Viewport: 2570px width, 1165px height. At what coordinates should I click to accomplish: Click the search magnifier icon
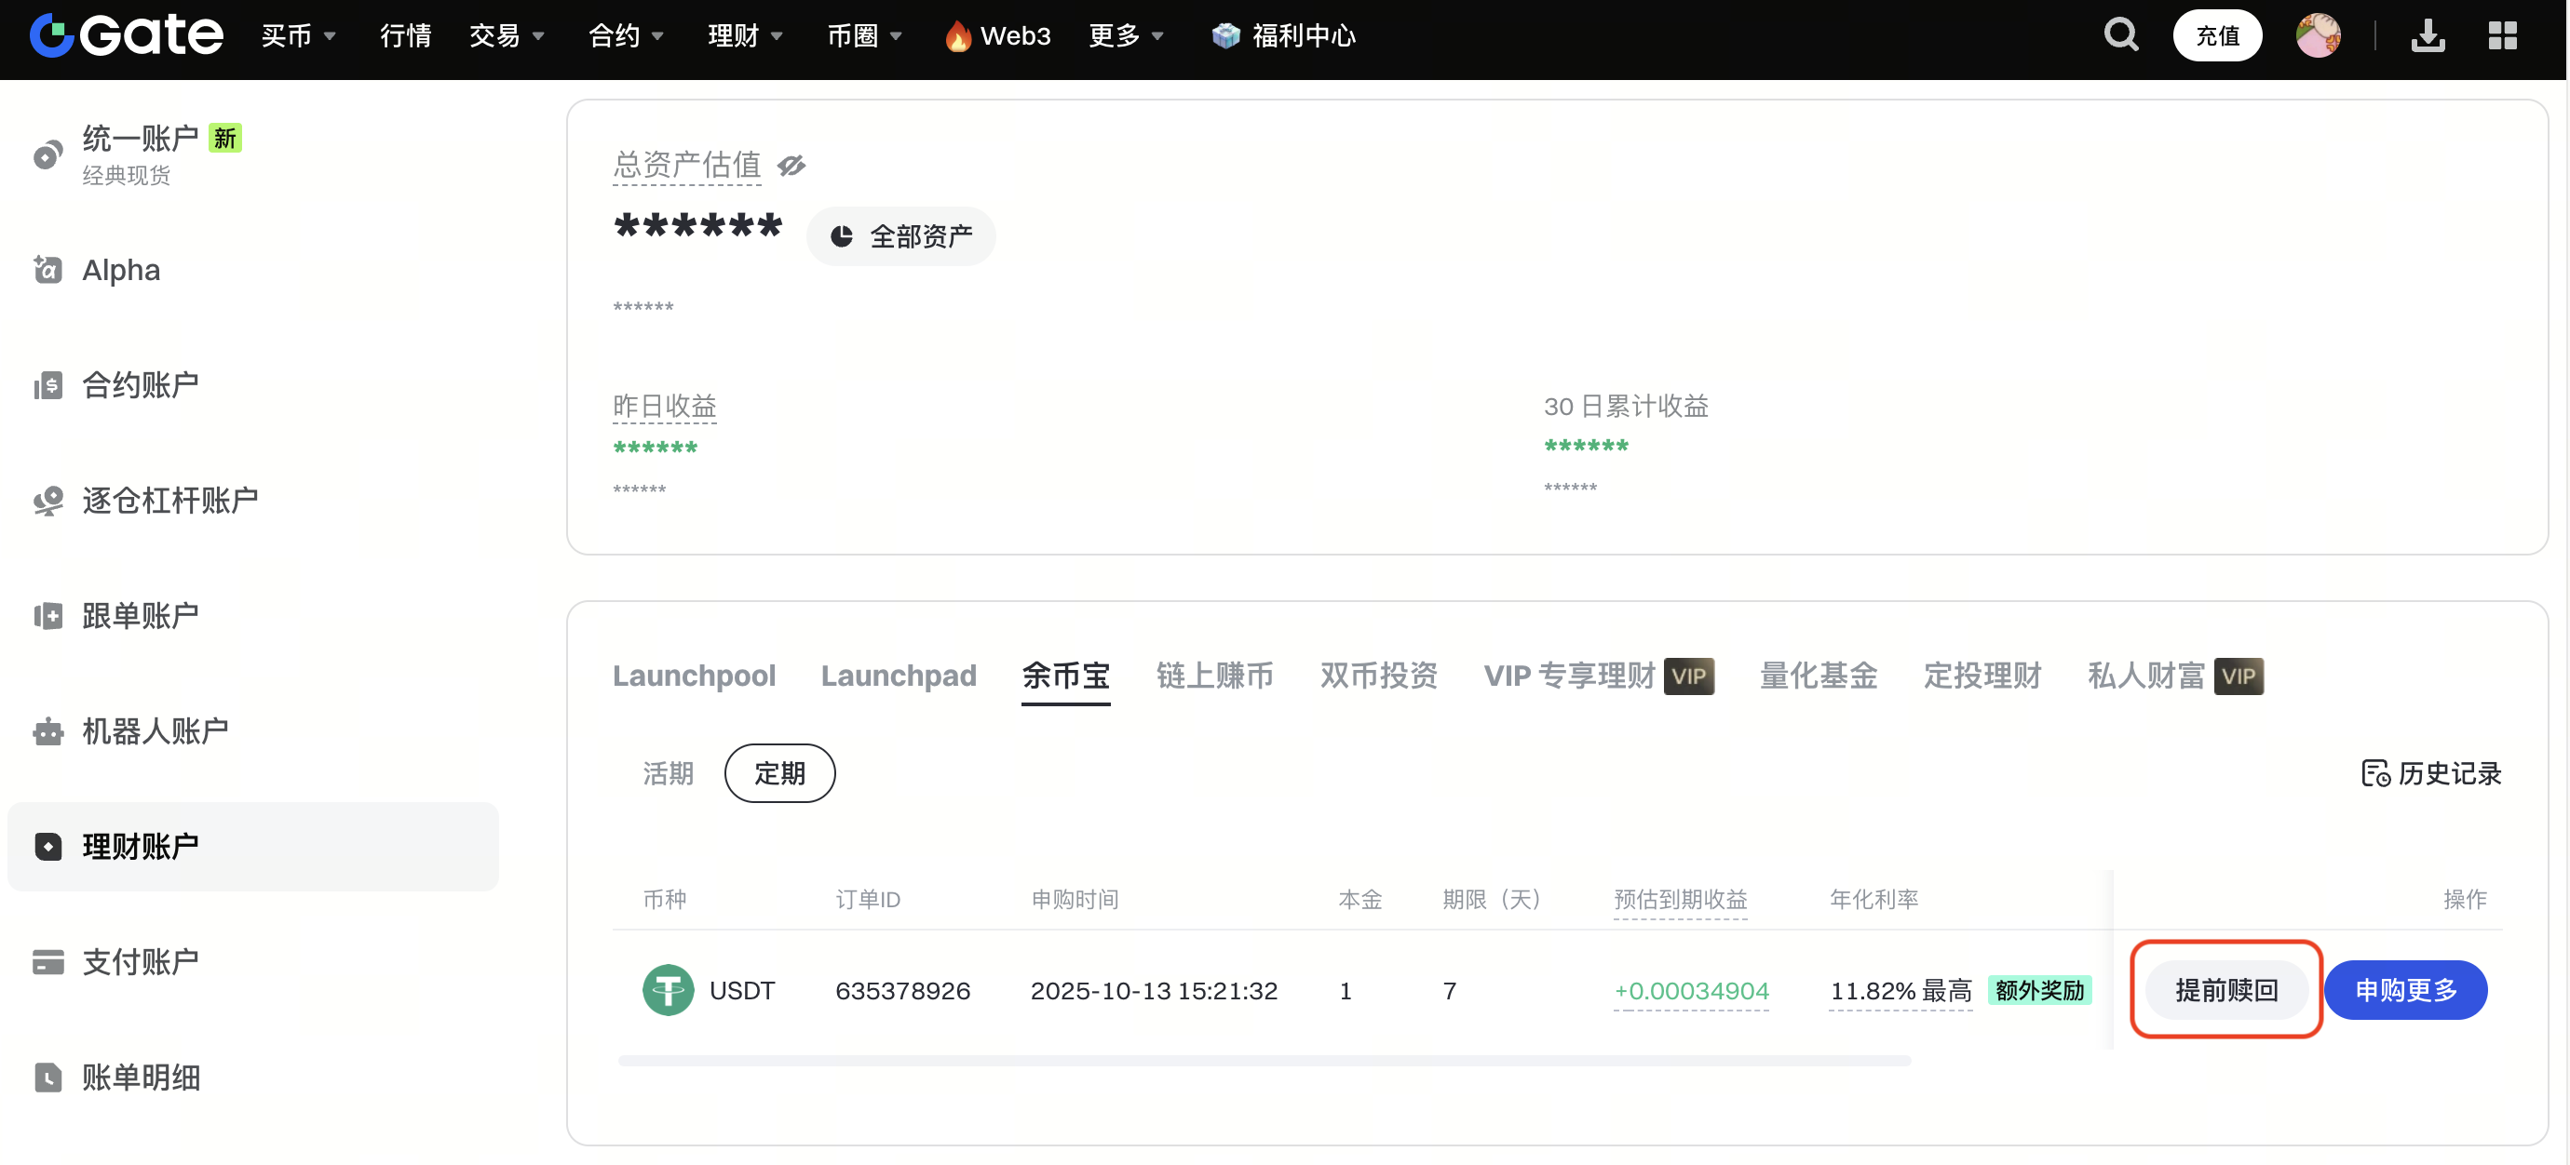(2120, 36)
